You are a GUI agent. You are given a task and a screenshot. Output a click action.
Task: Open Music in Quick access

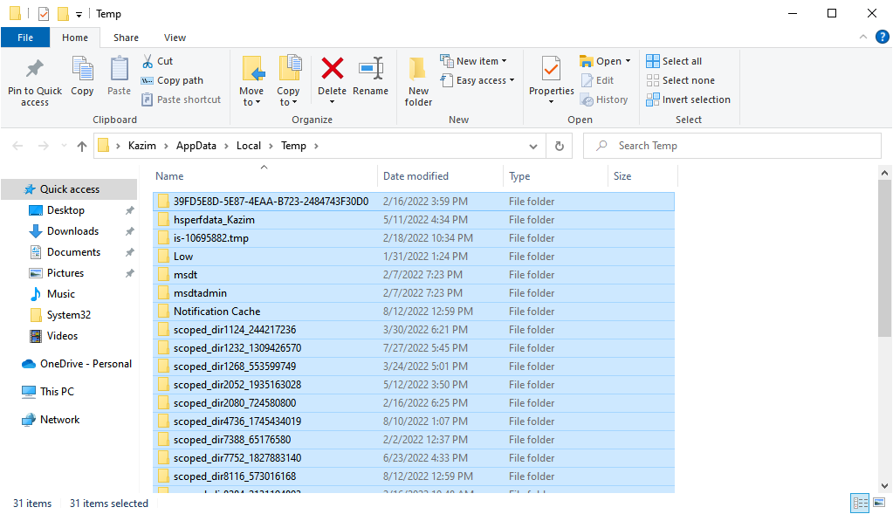(61, 294)
